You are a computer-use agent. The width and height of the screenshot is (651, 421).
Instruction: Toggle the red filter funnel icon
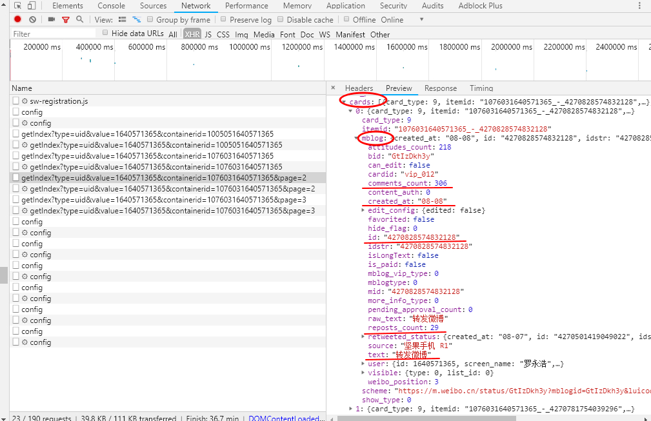point(65,19)
